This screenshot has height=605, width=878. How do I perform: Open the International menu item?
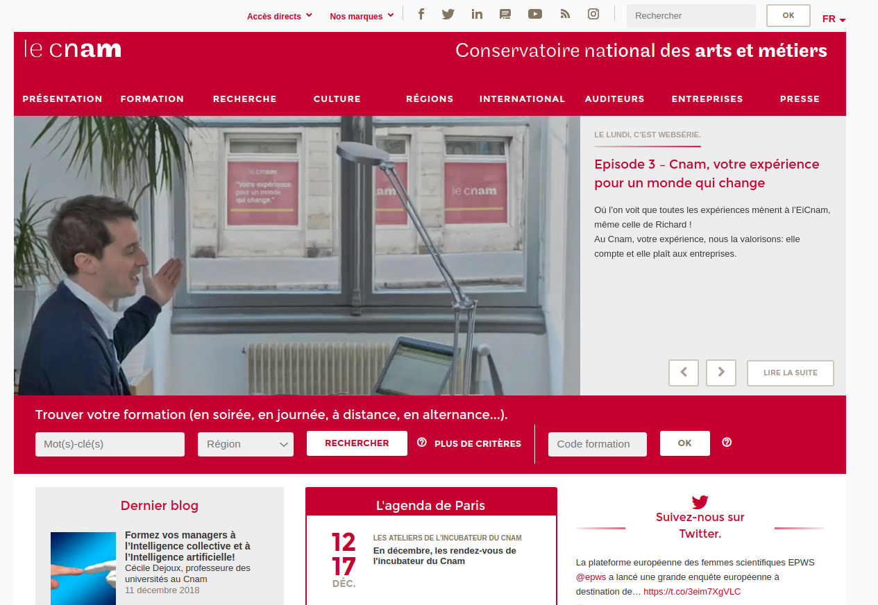tap(522, 99)
